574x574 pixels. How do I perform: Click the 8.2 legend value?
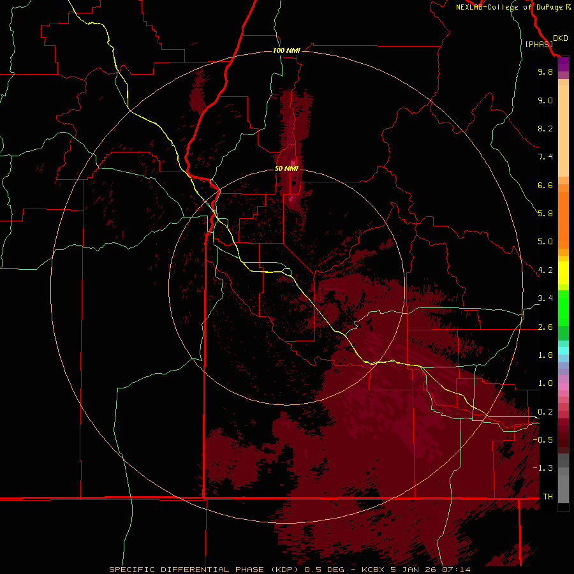click(x=545, y=128)
